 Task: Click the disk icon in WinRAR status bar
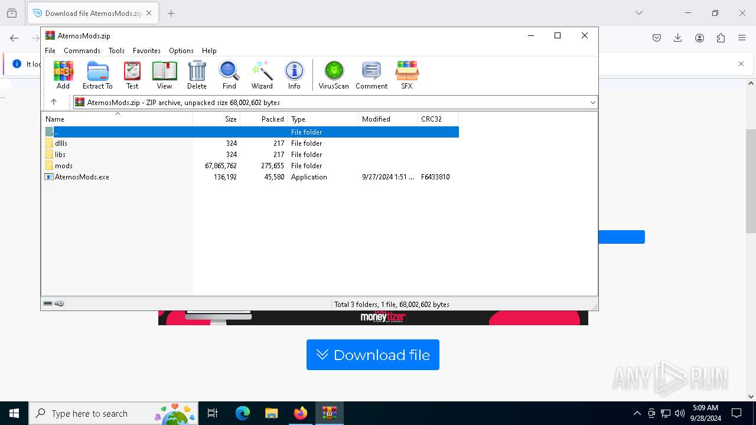(x=48, y=304)
